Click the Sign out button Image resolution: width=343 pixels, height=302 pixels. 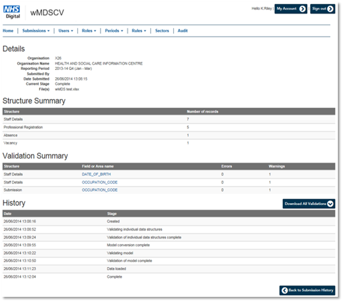[322, 9]
